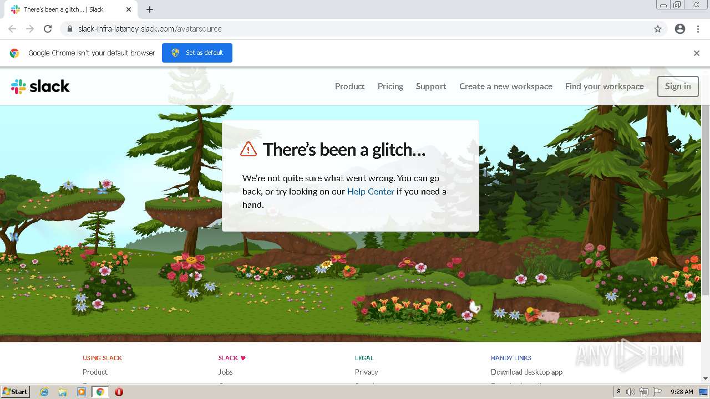This screenshot has width=710, height=399.
Task: Open the footer Jobs link
Action: click(x=225, y=372)
